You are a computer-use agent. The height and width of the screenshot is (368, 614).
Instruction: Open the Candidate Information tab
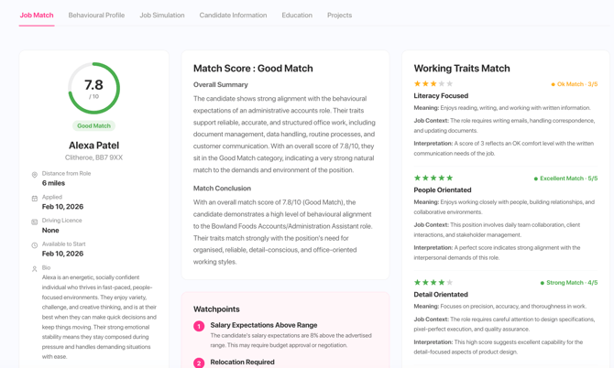pos(233,16)
